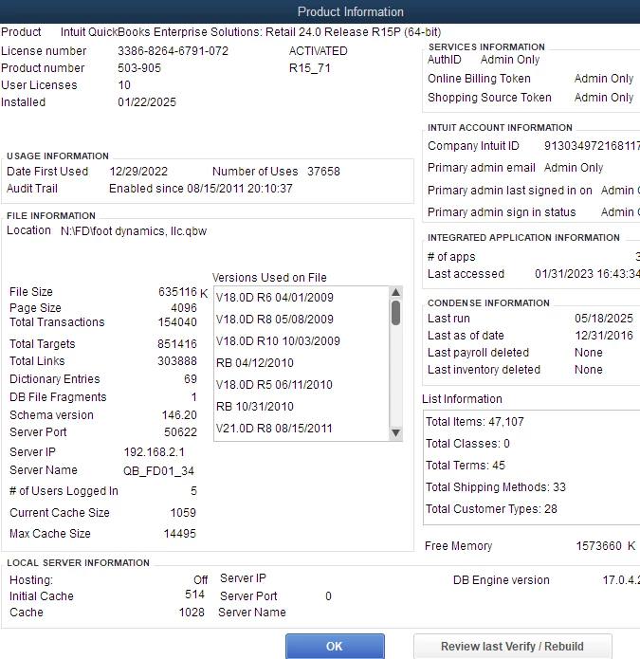This screenshot has height=659, width=640.
Task: Click the R15_71 release code
Action: (x=310, y=68)
